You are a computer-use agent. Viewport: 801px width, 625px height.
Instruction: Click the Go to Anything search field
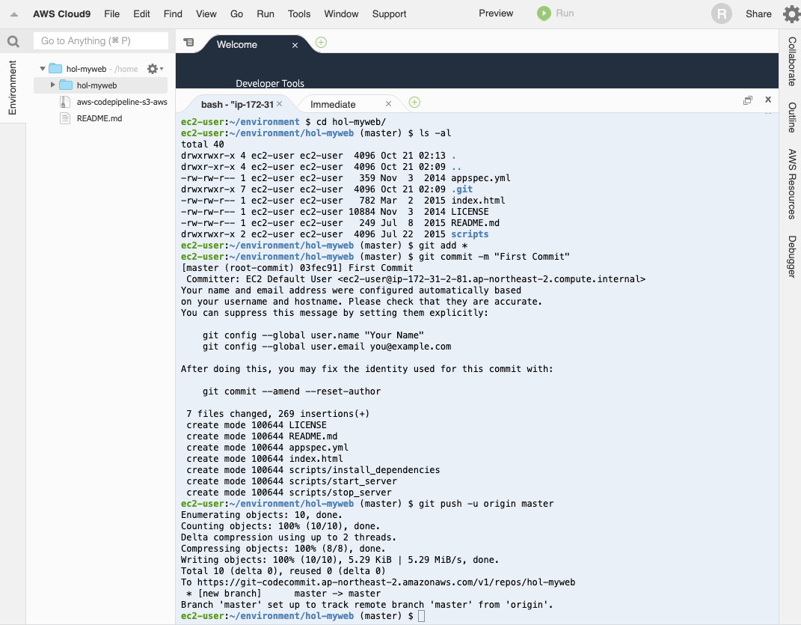(101, 41)
